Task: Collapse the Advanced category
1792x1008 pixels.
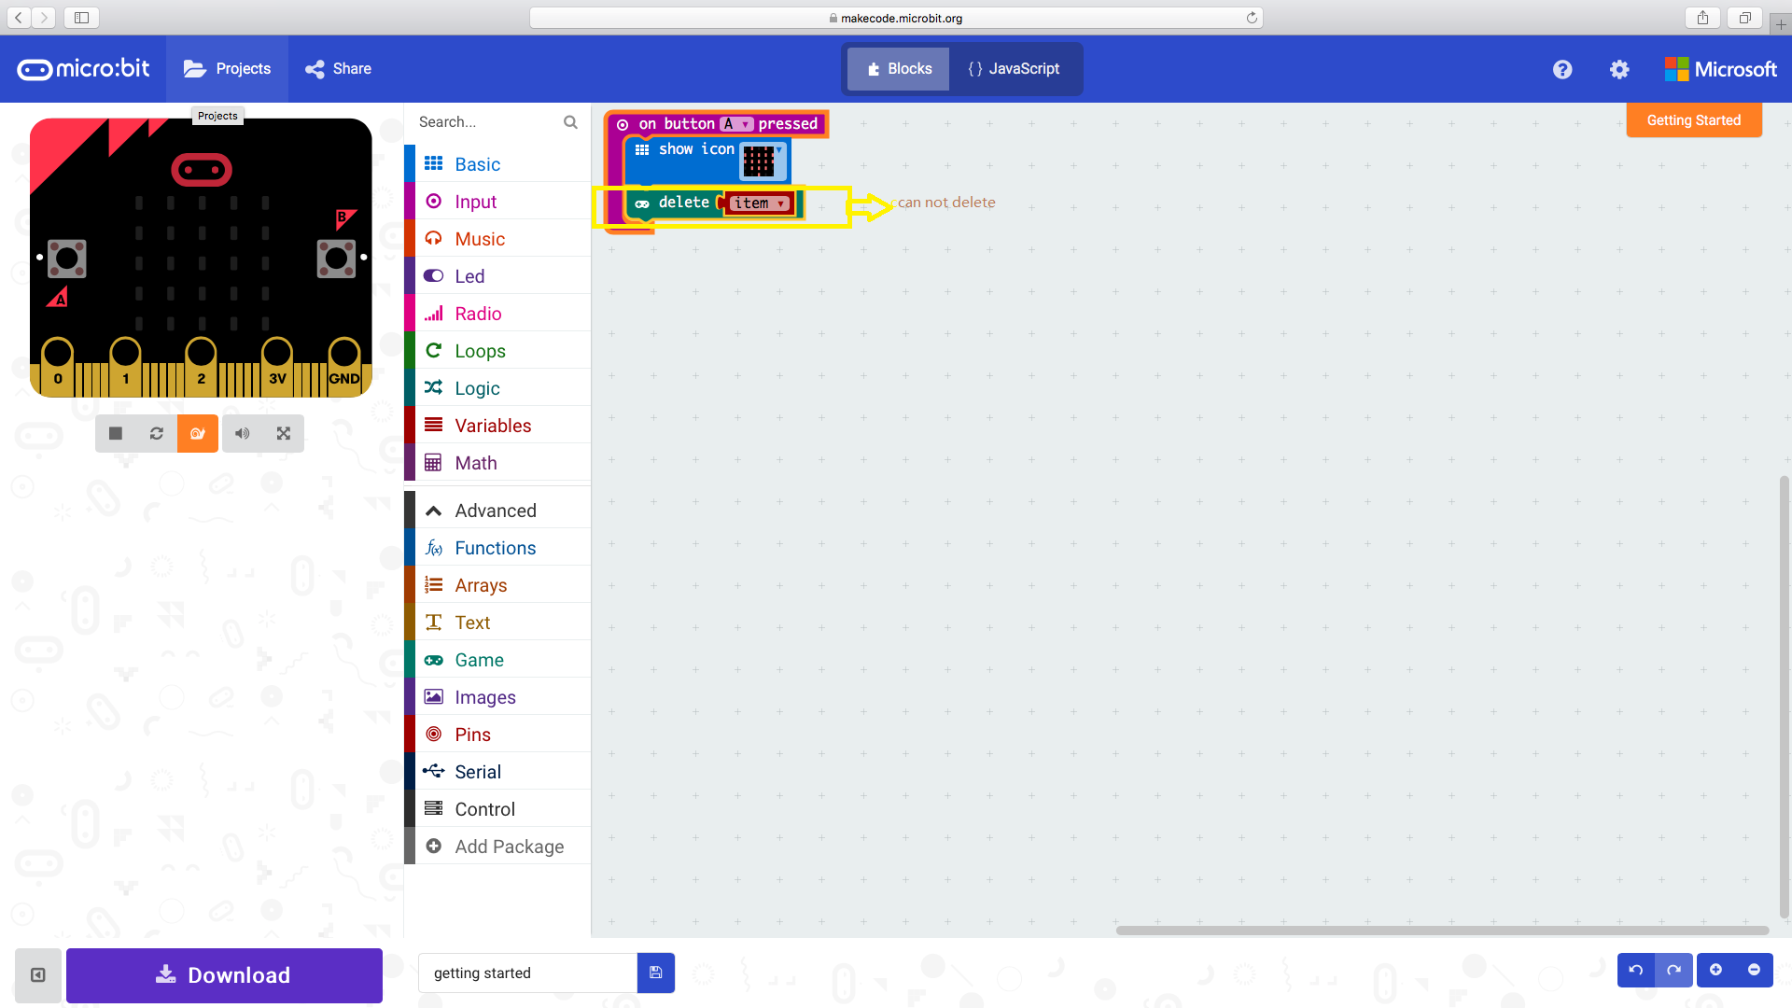Action: pyautogui.click(x=497, y=511)
